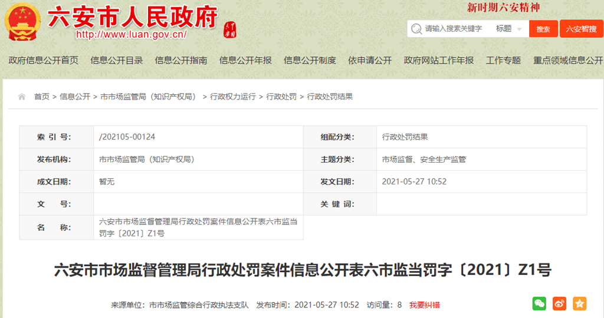Open the 标题 search type dropdown

(x=508, y=29)
